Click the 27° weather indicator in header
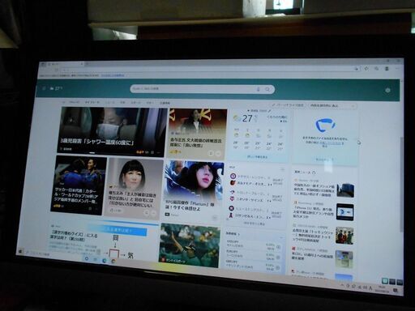 [56, 88]
